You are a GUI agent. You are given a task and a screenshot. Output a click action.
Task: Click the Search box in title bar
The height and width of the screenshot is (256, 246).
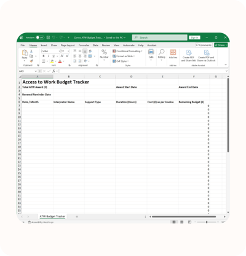[160, 37]
